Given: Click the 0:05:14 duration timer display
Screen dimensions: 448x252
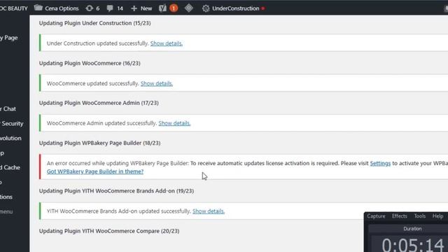Looking at the screenshot, I should click(x=412, y=245).
